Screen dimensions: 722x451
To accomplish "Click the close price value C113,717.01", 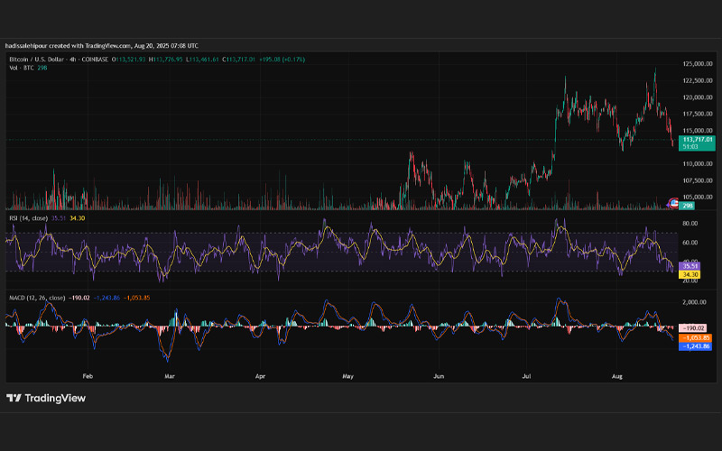I will click(238, 60).
